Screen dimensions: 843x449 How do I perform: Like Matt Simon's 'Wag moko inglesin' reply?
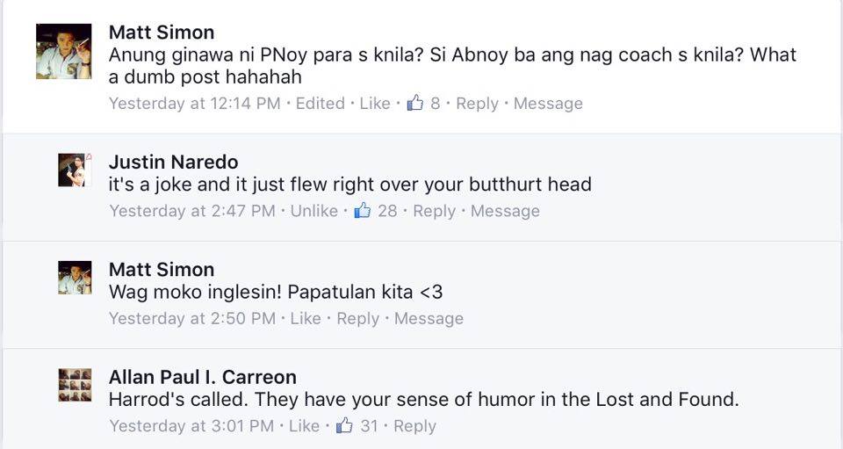click(306, 318)
